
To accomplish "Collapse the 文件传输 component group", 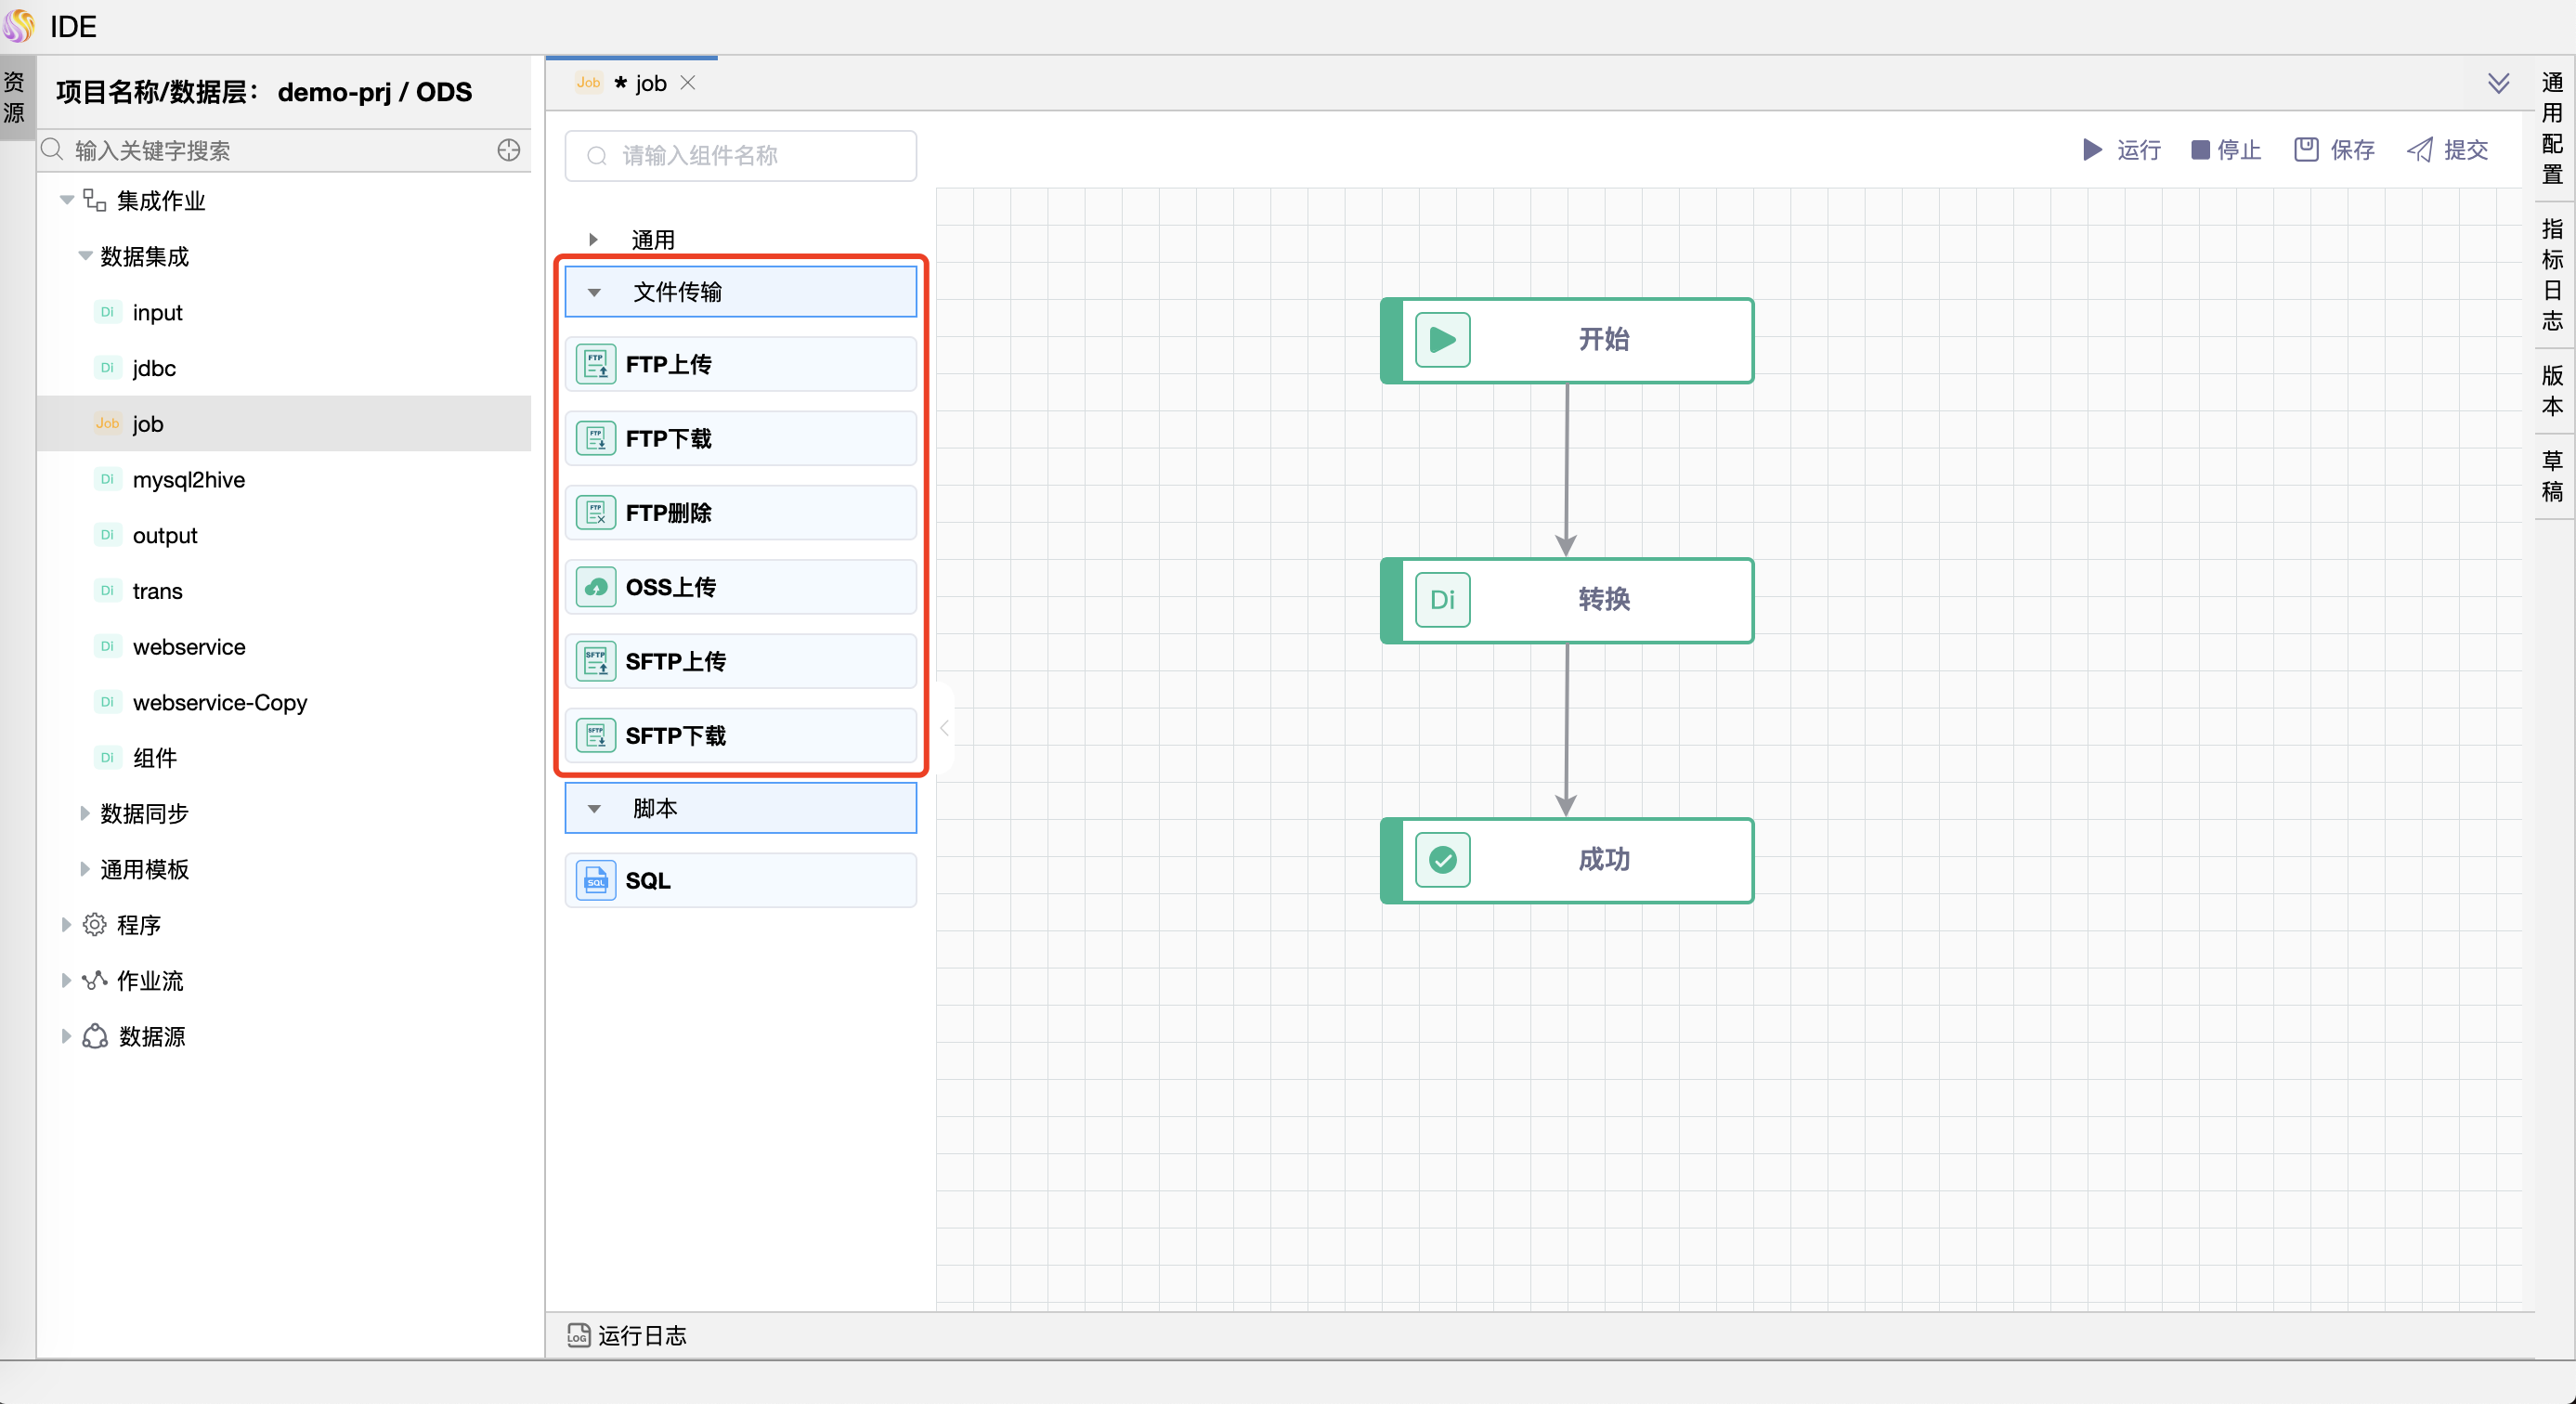I will [x=594, y=292].
